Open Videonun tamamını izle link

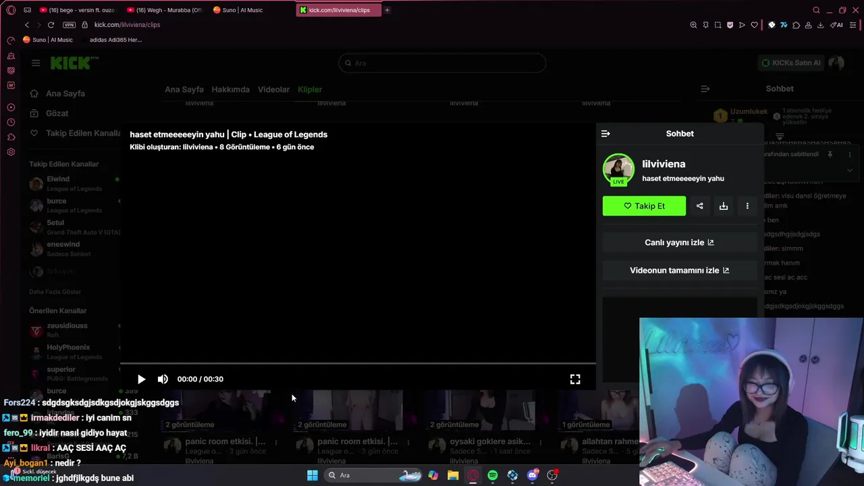(680, 270)
